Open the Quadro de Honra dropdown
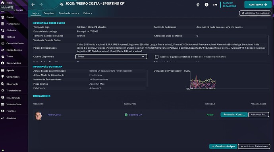The width and height of the screenshot is (274, 152). coord(69,13)
